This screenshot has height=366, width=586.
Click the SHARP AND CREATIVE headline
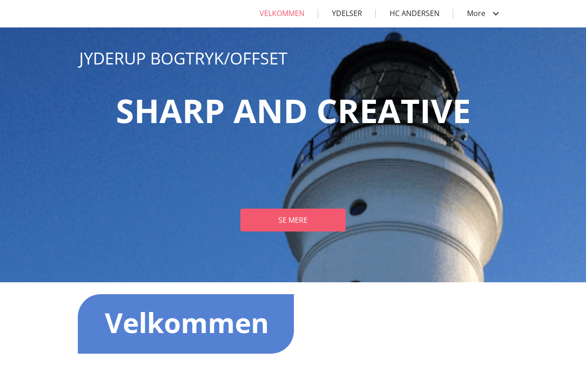293,111
